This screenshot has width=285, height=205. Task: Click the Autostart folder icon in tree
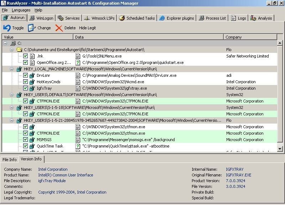coord(19,50)
